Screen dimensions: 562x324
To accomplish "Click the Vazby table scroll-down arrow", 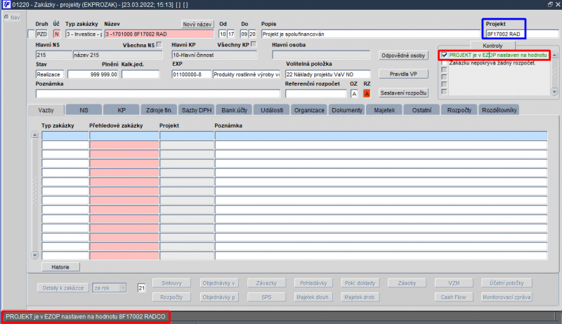I will pyautogui.click(x=34, y=255).
